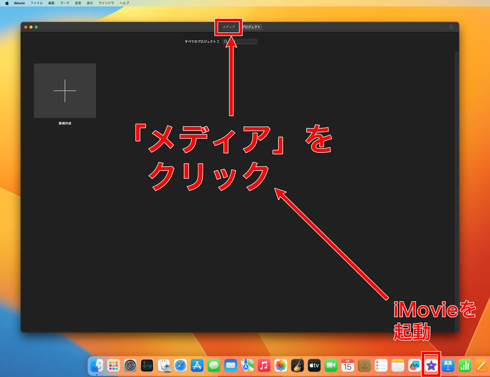Close the iMovie window with red button
The width and height of the screenshot is (490, 377).
pyautogui.click(x=26, y=27)
